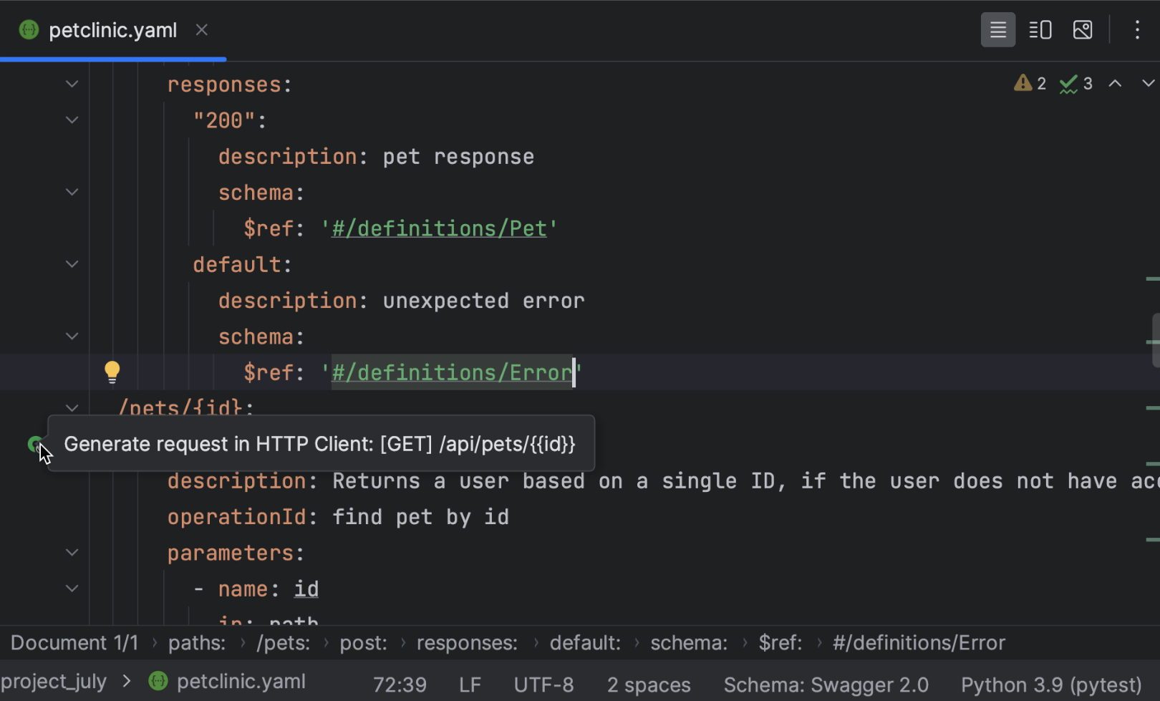Click the green HTTP request gutter icon
The height and width of the screenshot is (701, 1160).
pos(34,445)
